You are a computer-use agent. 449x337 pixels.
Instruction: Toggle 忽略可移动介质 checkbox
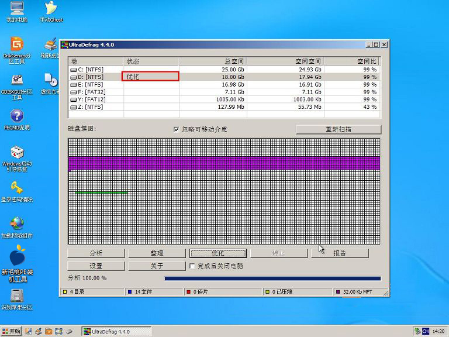click(177, 129)
